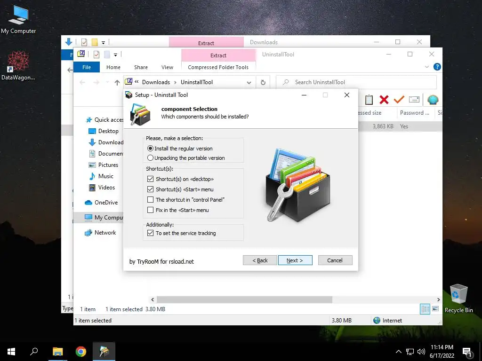Image resolution: width=482 pixels, height=361 pixels.
Task: Click the blue shell toolbar icon
Action: [433, 100]
